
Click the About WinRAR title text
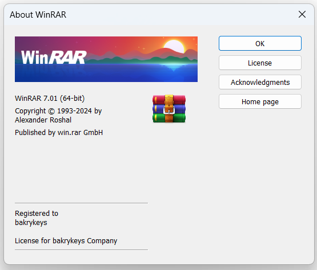(38, 15)
